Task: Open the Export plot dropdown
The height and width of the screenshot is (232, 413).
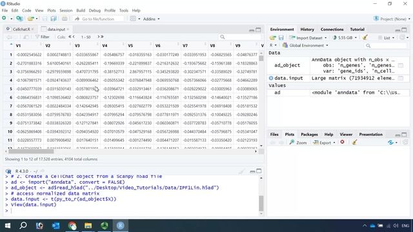Action: tap(324, 142)
